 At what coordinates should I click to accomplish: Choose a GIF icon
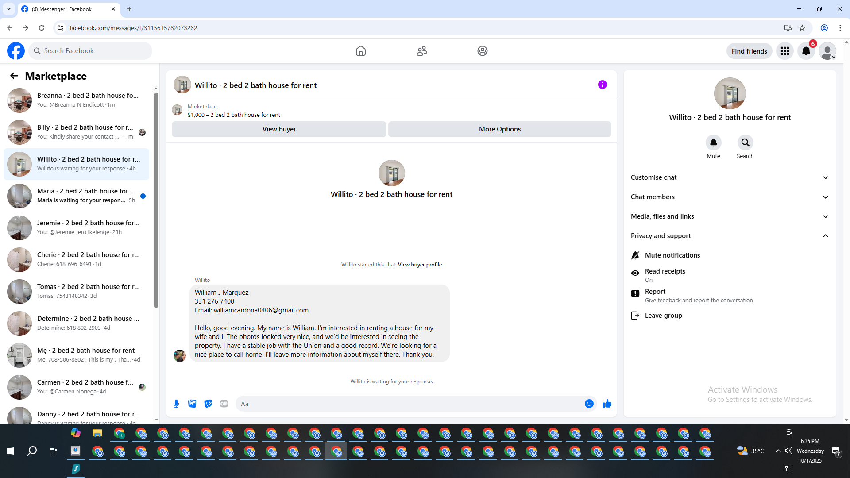pyautogui.click(x=224, y=404)
